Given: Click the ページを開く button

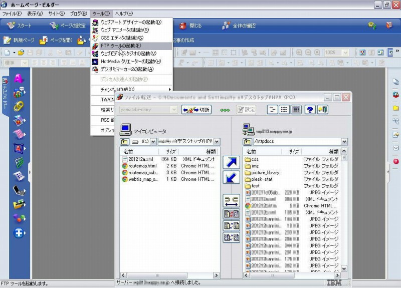Looking at the screenshot, I should [56, 40].
